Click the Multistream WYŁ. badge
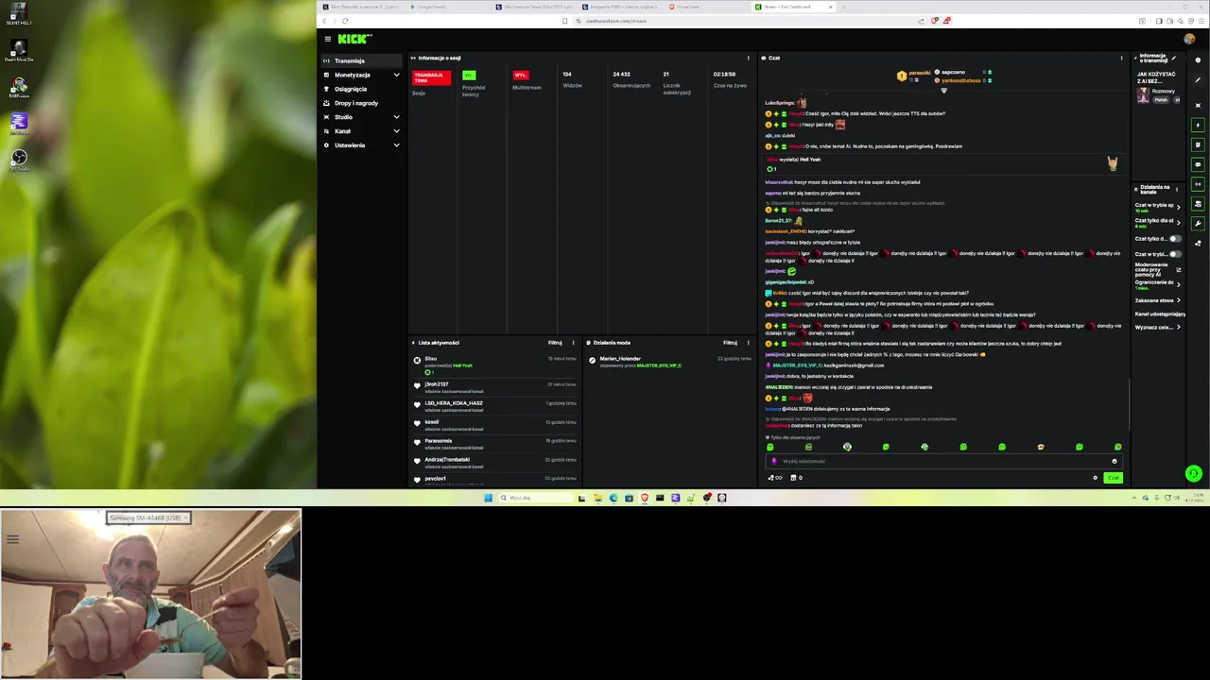Image resolution: width=1210 pixels, height=680 pixels. tap(521, 75)
